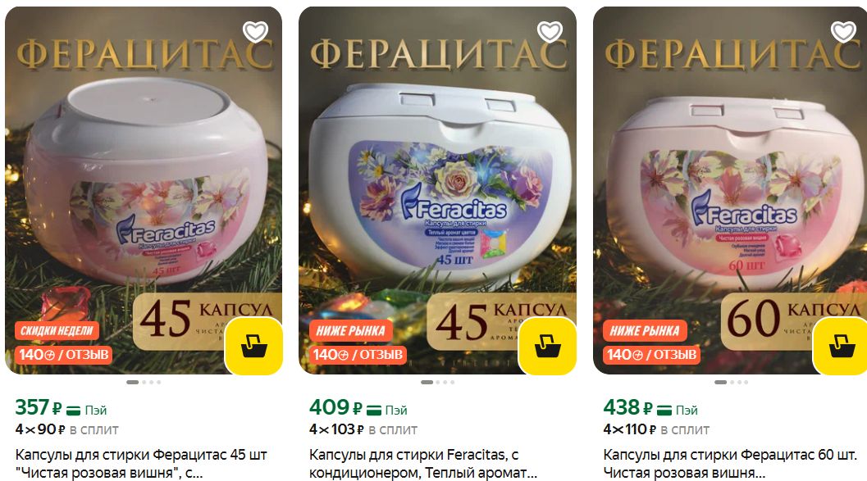Add 357 ₽ capsules to cart

(253, 347)
